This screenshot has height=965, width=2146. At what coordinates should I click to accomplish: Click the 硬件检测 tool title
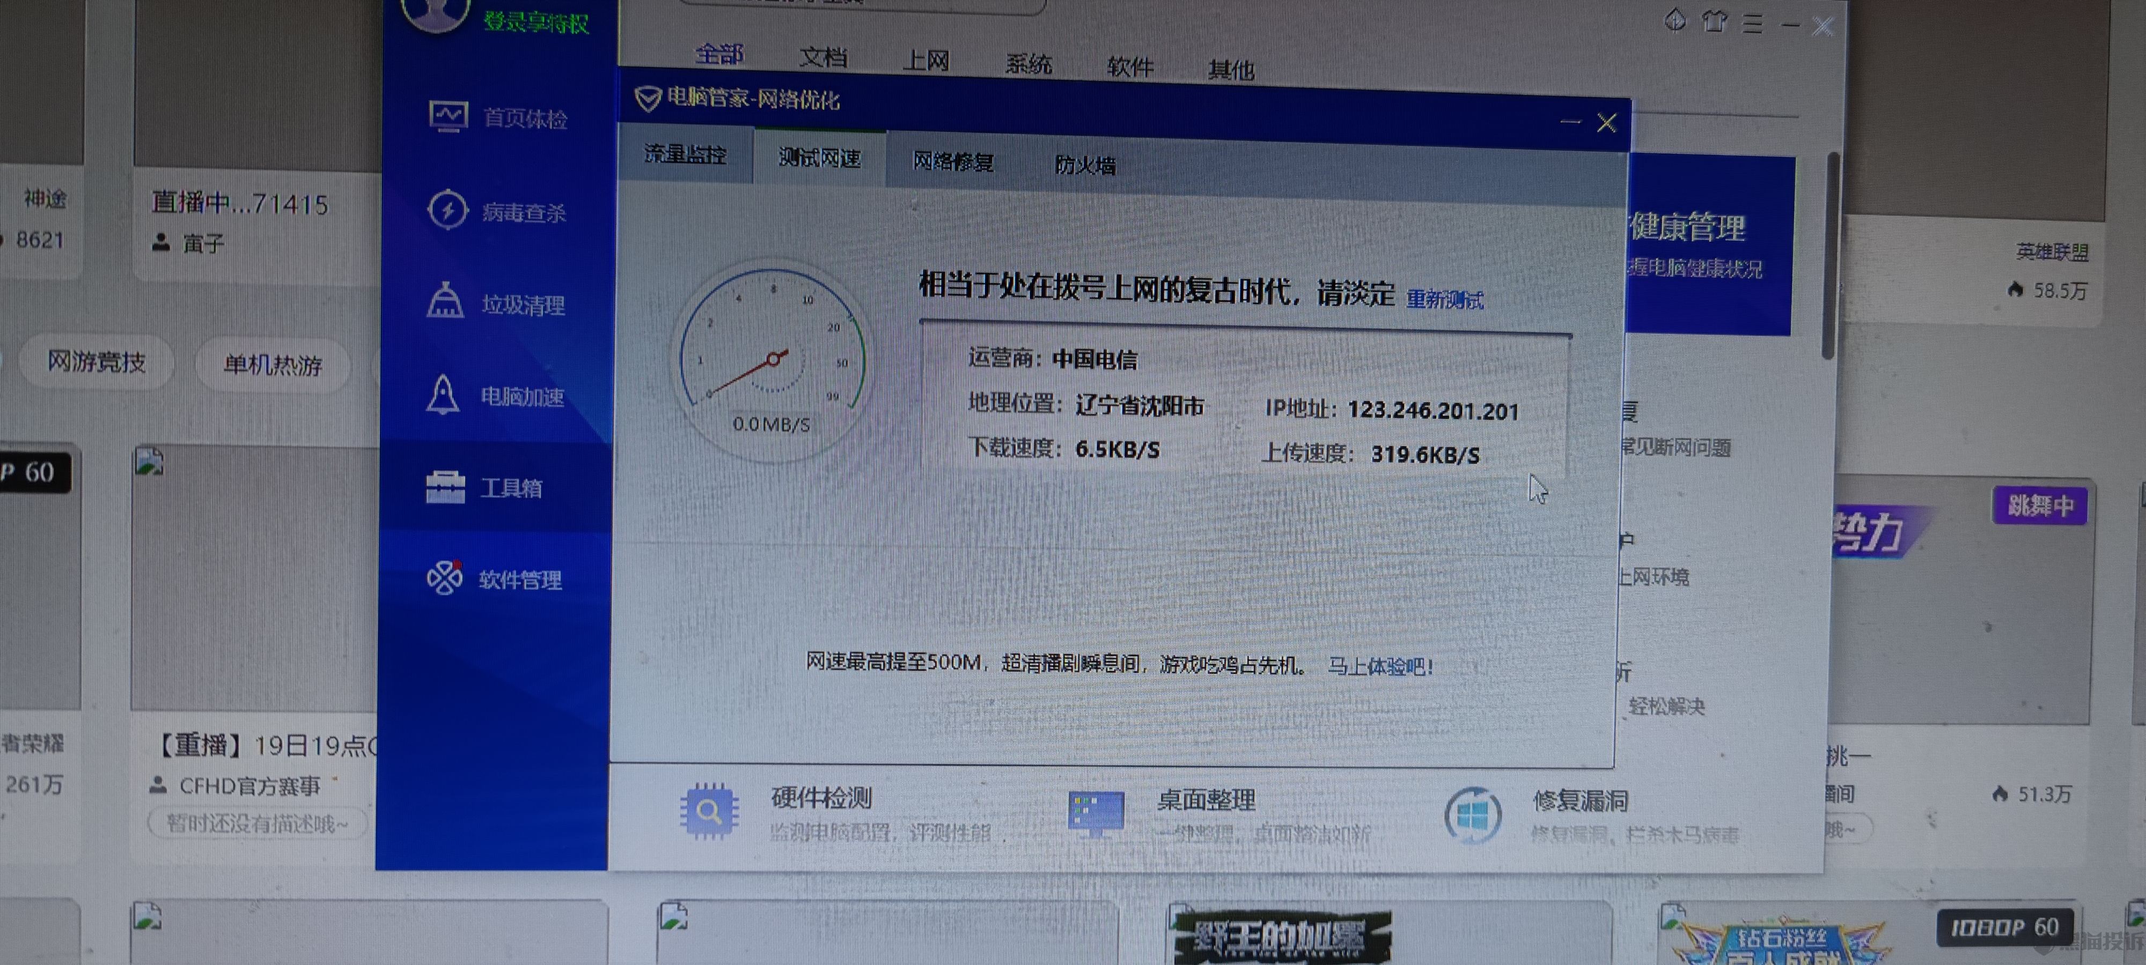[821, 798]
